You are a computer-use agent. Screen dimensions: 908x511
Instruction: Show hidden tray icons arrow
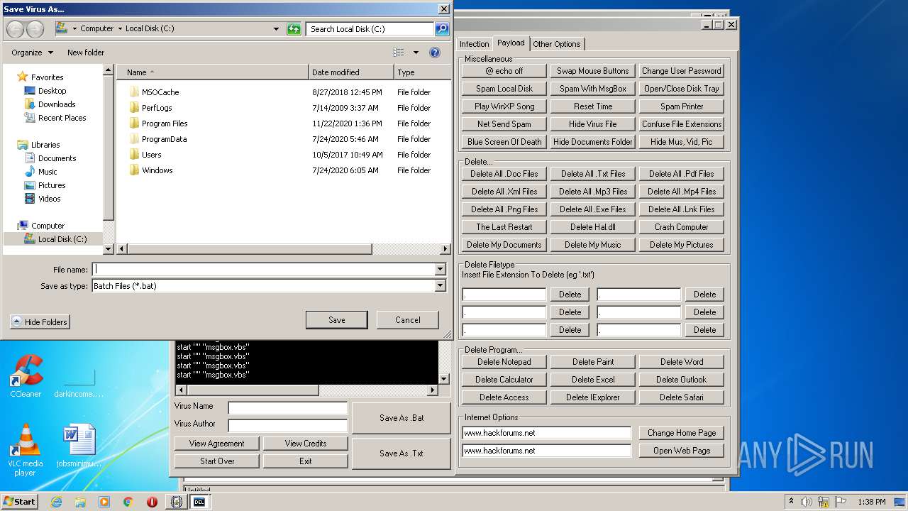pos(791,502)
